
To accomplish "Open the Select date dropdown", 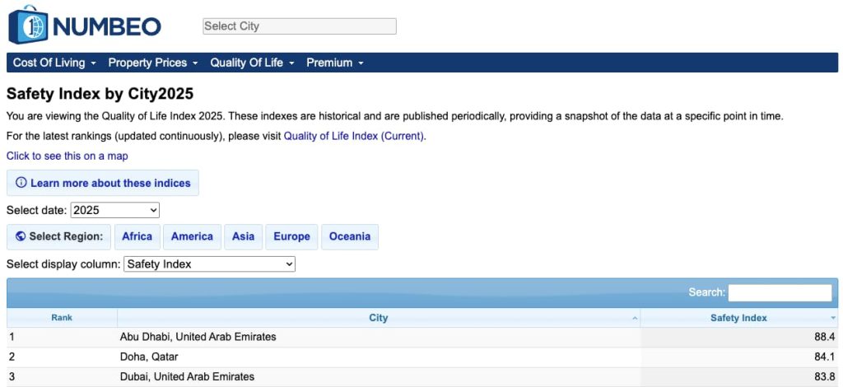I will point(114,210).
